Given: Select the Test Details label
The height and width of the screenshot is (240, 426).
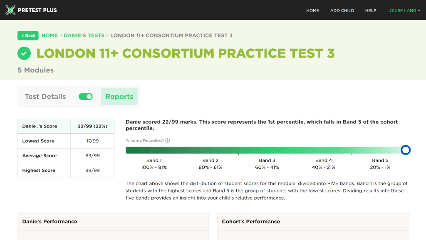Looking at the screenshot, I should pyautogui.click(x=45, y=96).
